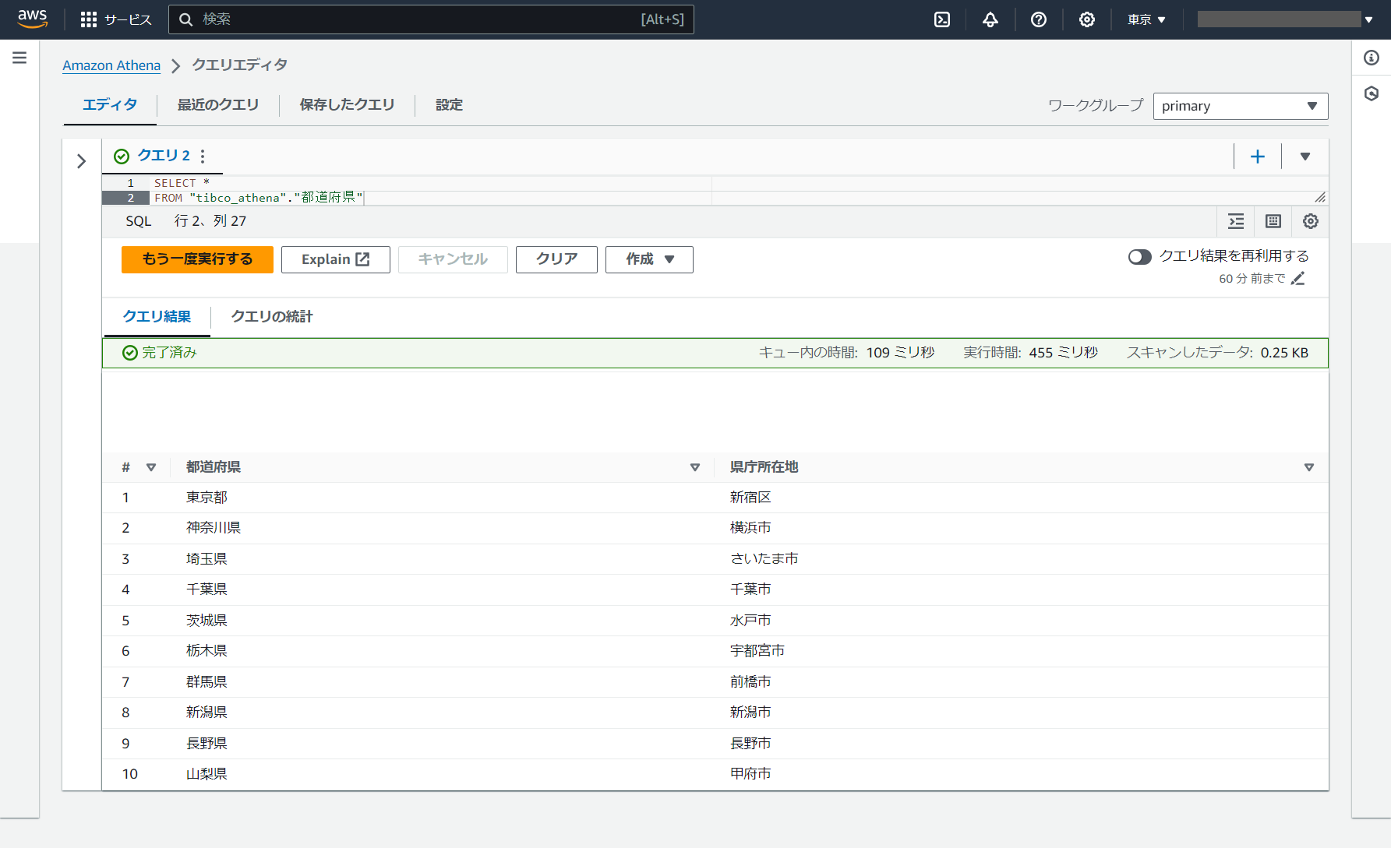Select the さいたま市 cell

764,559
